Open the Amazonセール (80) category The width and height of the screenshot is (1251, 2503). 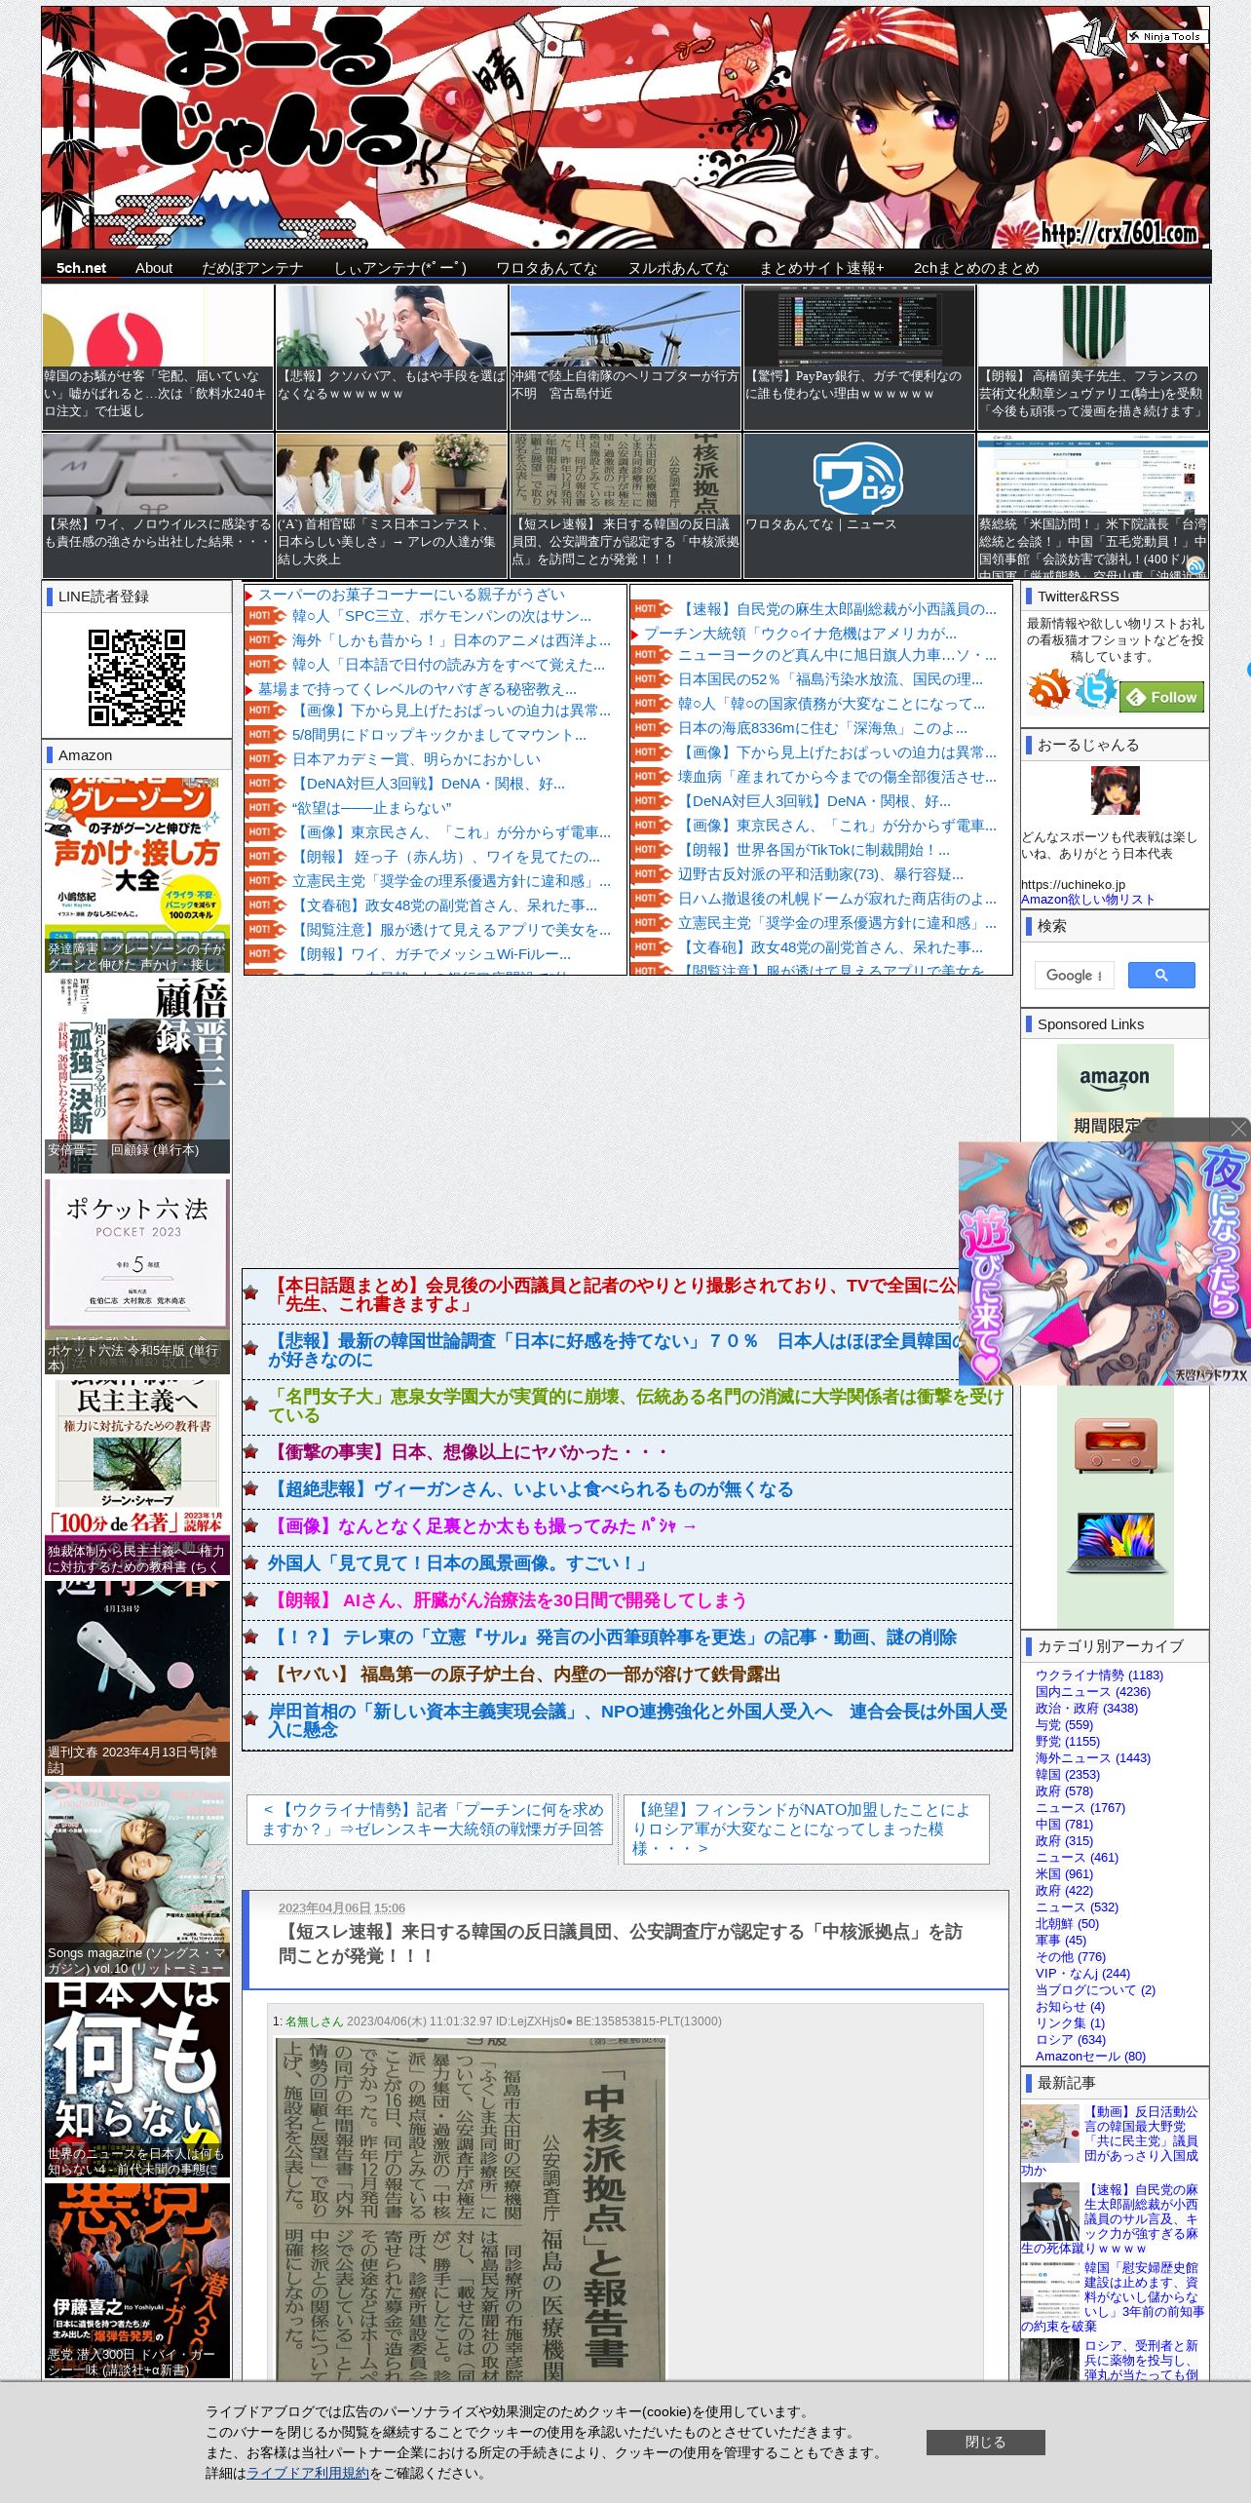click(x=1090, y=2056)
